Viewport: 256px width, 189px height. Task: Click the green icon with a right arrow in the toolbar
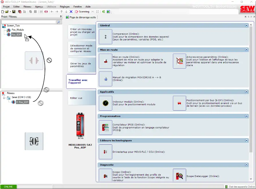coord(108,12)
